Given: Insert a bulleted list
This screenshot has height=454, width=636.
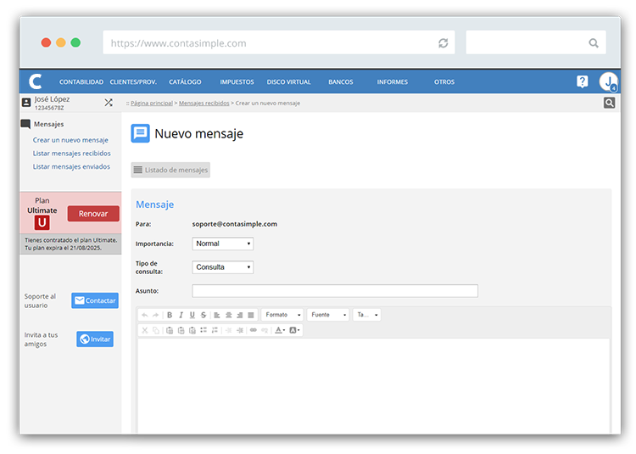Looking at the screenshot, I should [x=204, y=330].
